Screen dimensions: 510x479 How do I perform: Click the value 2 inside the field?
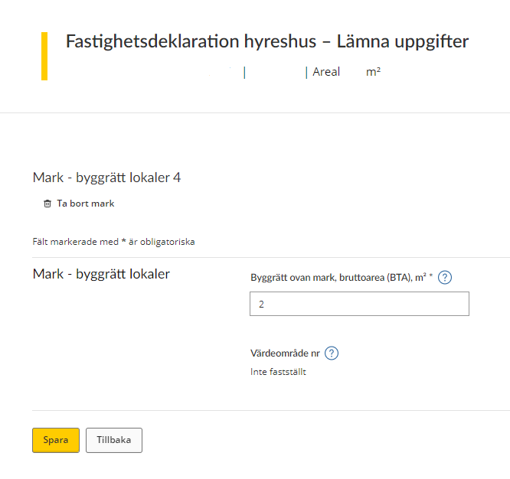click(x=261, y=305)
